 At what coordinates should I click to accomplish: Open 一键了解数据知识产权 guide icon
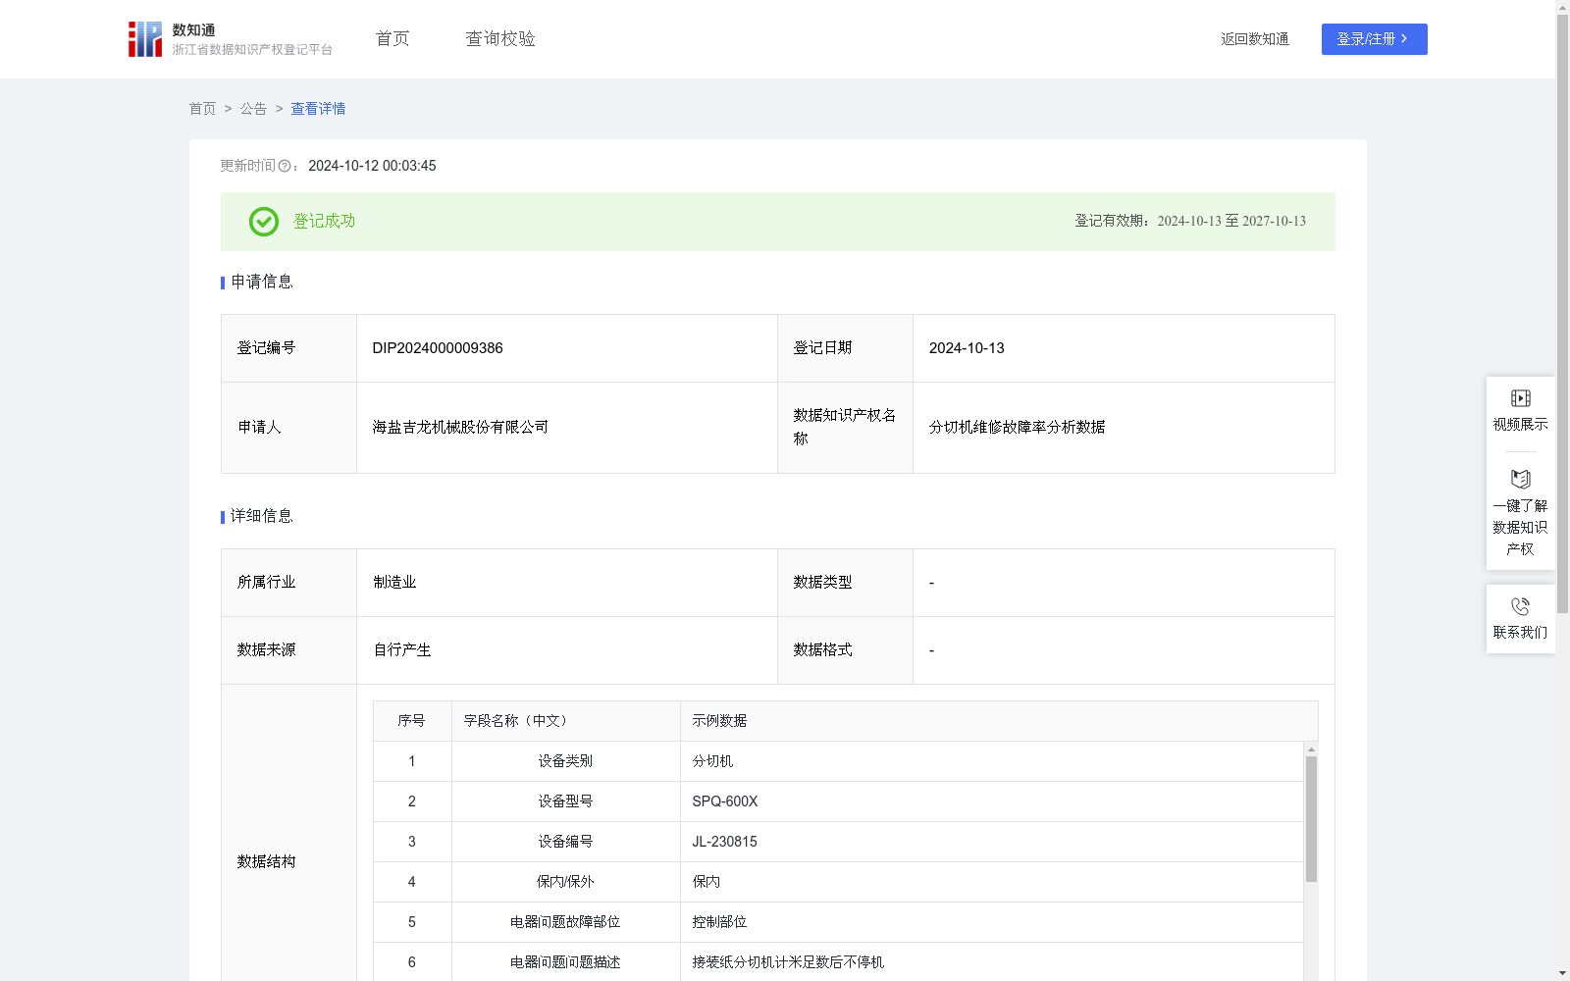click(x=1520, y=480)
